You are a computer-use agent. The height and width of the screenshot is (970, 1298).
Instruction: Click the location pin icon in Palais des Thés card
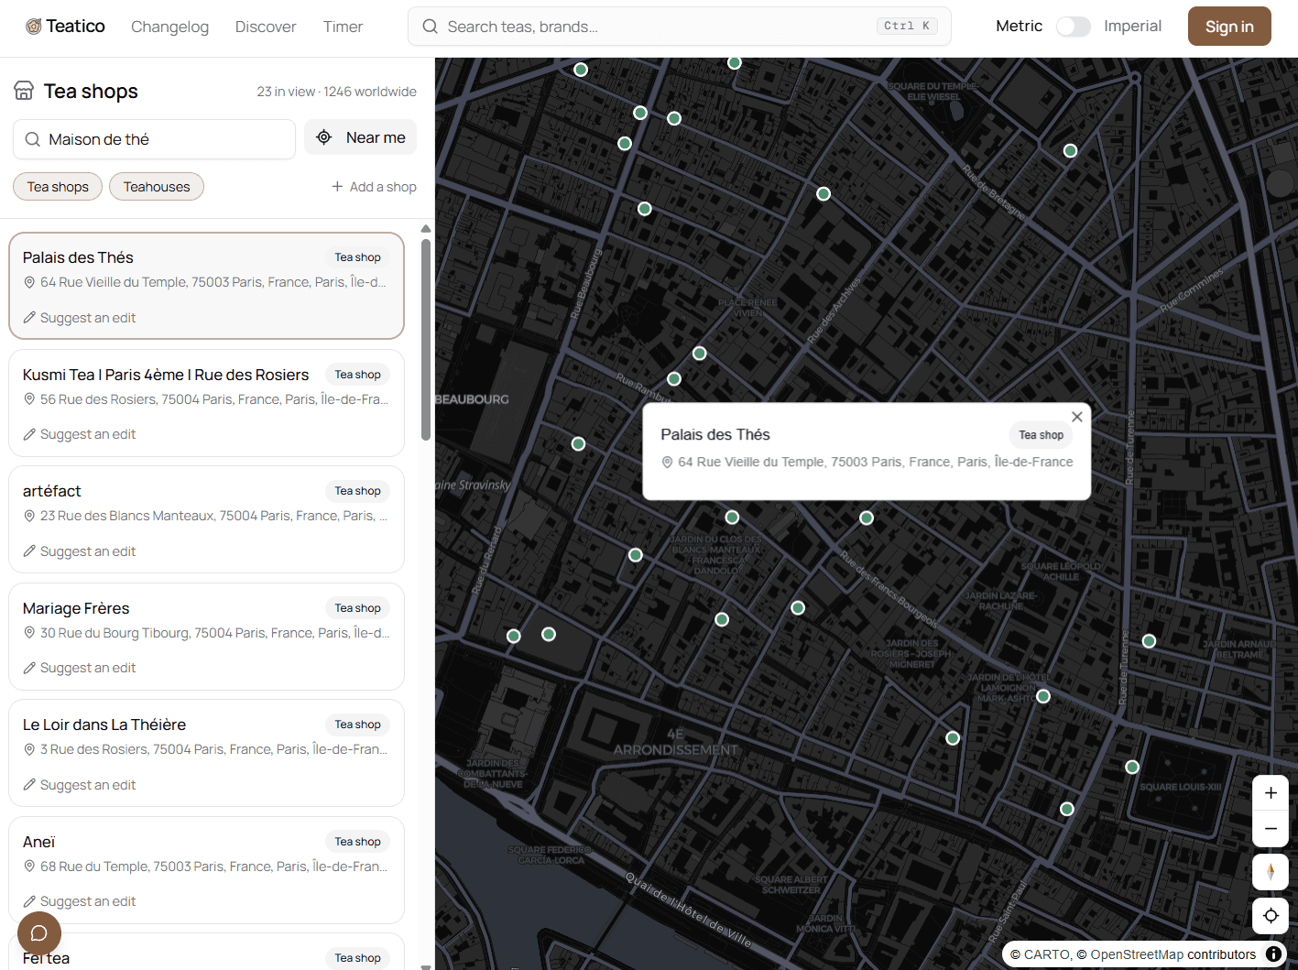tap(29, 282)
